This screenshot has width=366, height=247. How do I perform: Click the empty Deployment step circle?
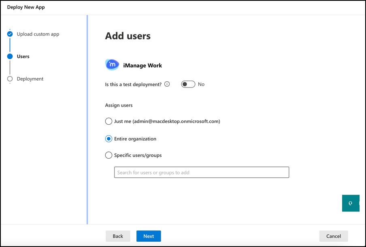10,79
